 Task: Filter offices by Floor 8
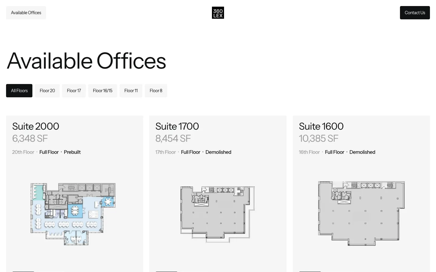point(156,91)
